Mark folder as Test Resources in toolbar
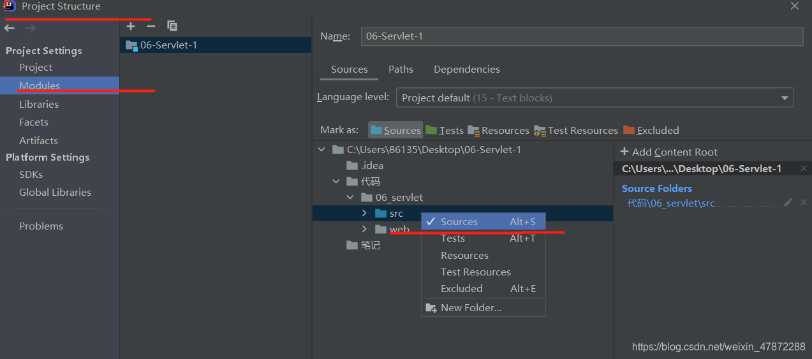812x359 pixels. click(x=576, y=130)
